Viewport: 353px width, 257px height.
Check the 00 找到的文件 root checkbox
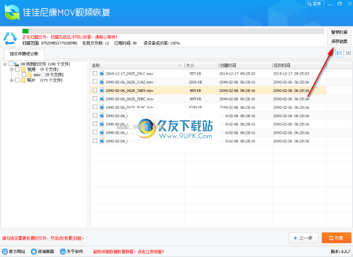(11, 64)
